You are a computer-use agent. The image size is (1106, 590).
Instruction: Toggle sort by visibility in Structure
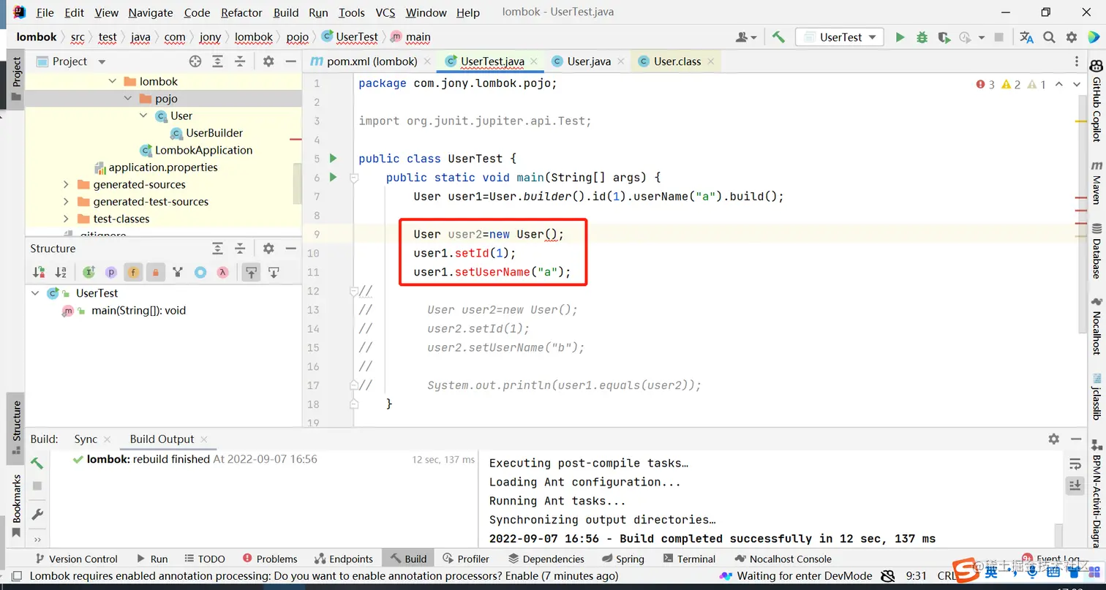tap(39, 273)
